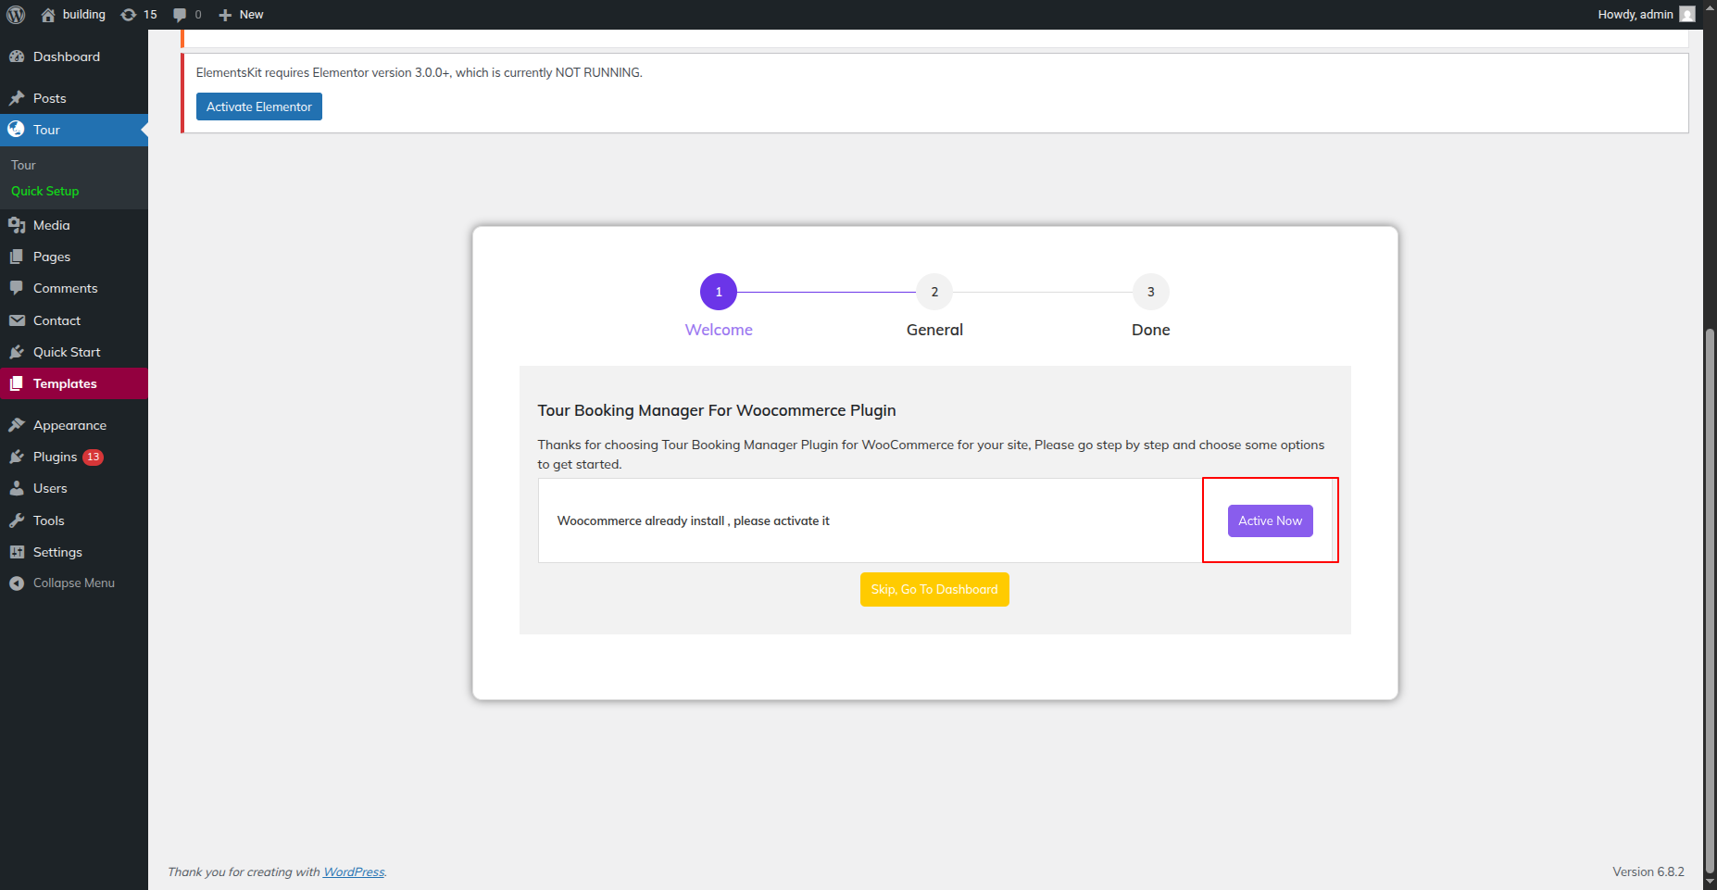Click Skip, Go To Dashboard button
The image size is (1717, 890).
934,590
